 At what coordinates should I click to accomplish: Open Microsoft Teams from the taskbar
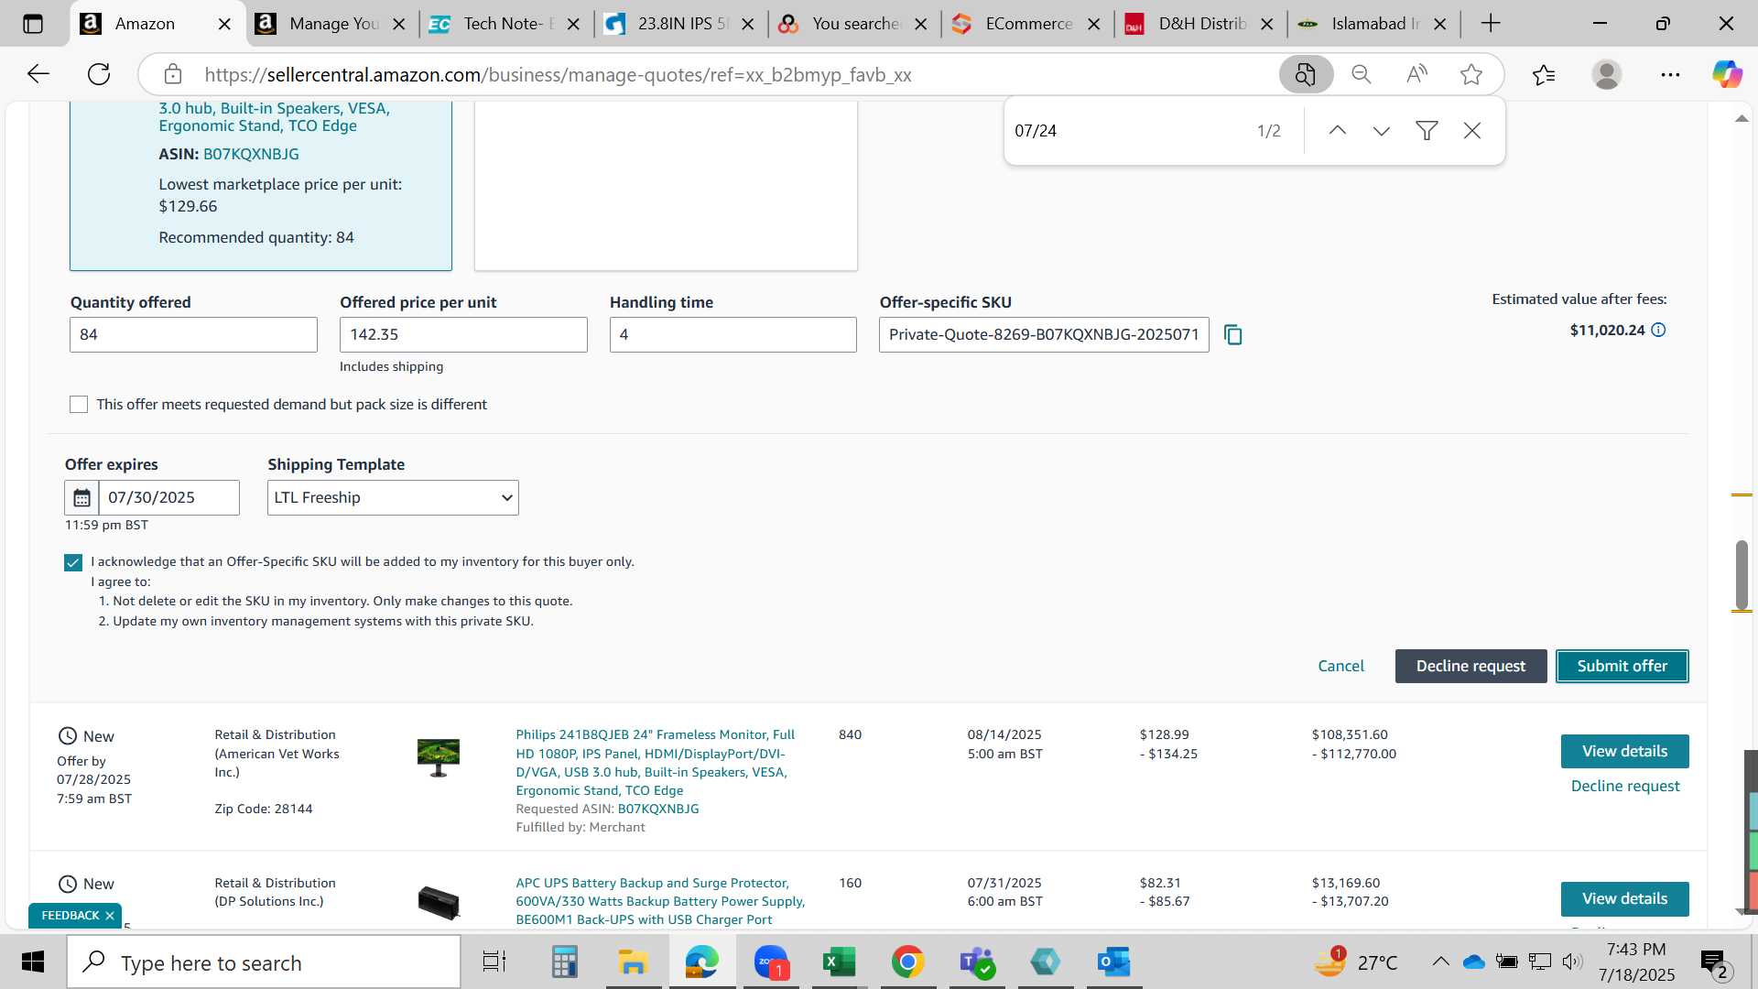coord(976,962)
